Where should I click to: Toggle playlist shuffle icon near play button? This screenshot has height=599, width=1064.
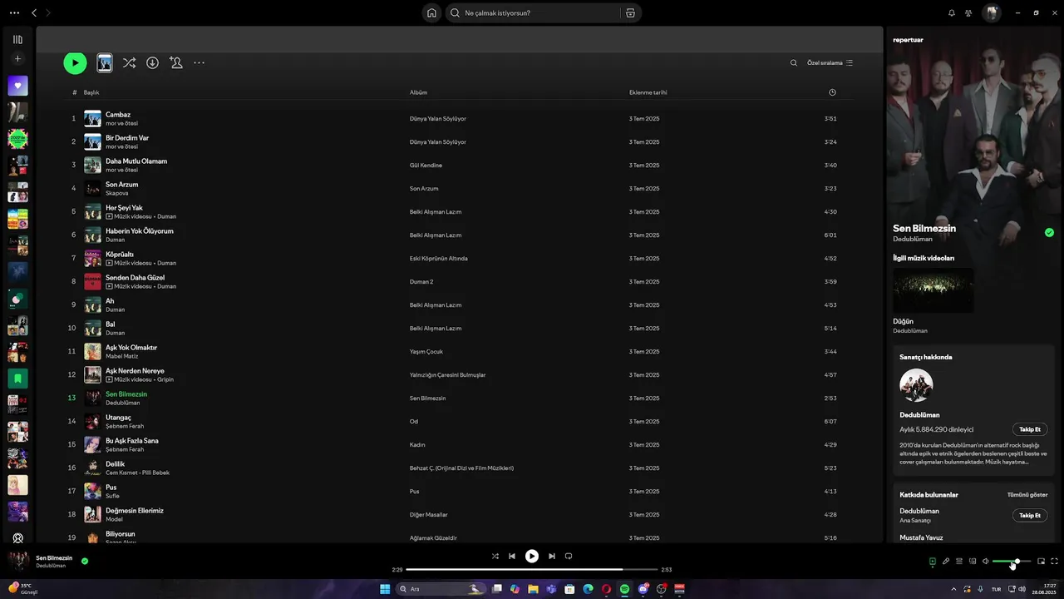129,62
